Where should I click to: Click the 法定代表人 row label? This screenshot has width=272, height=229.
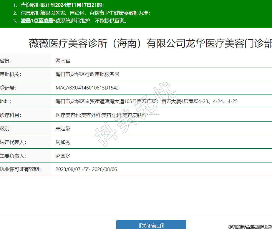13,142
